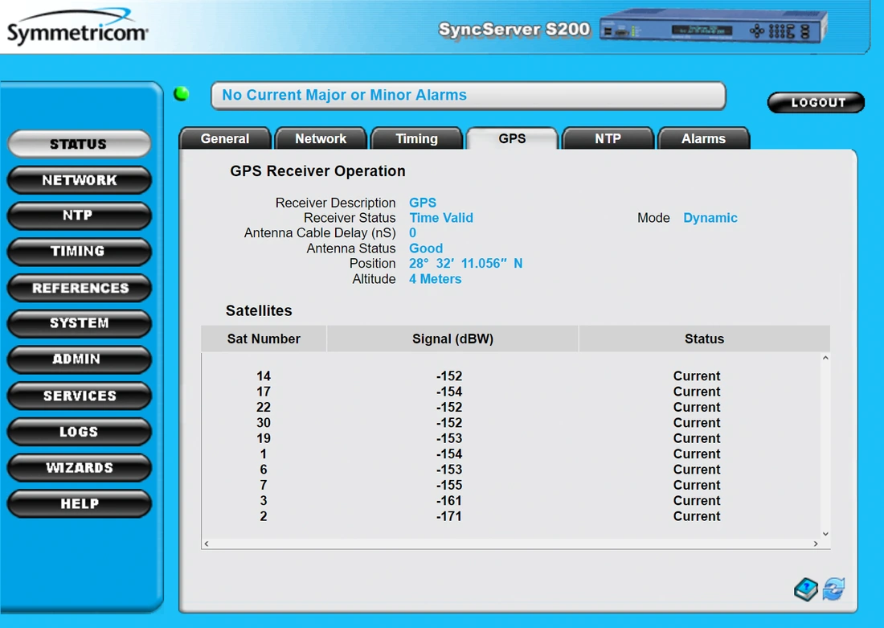Switch to the Alarms tab
884x628 pixels.
pos(703,138)
